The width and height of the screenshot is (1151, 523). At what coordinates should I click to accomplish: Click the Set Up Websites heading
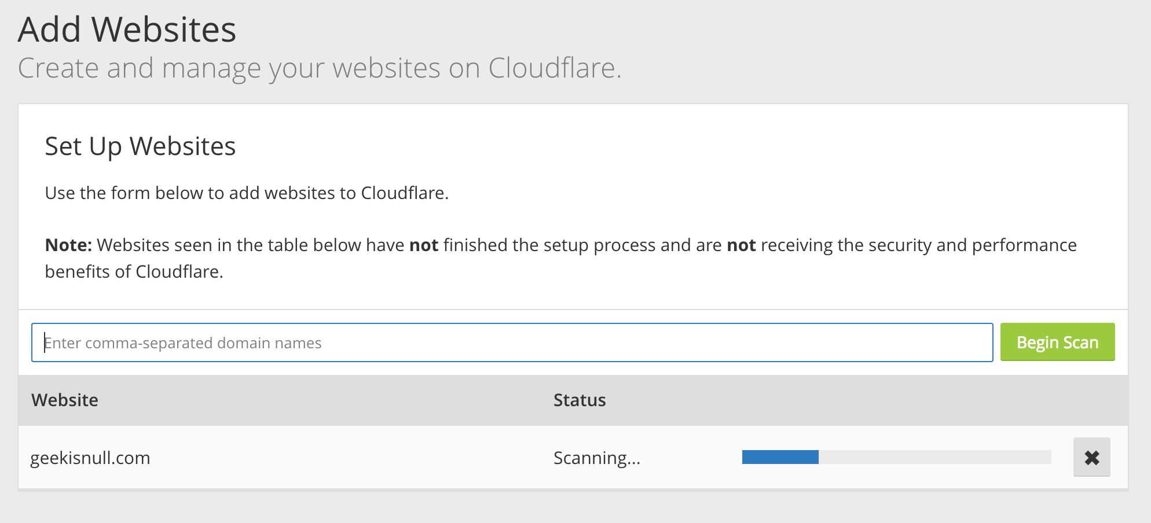(x=140, y=146)
